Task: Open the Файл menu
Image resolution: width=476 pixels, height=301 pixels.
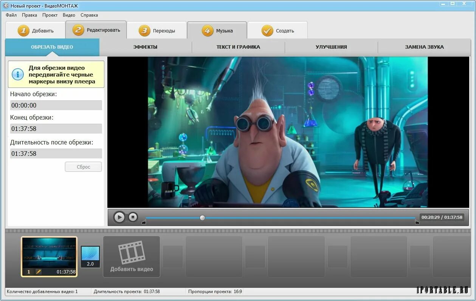Action: (x=11, y=15)
